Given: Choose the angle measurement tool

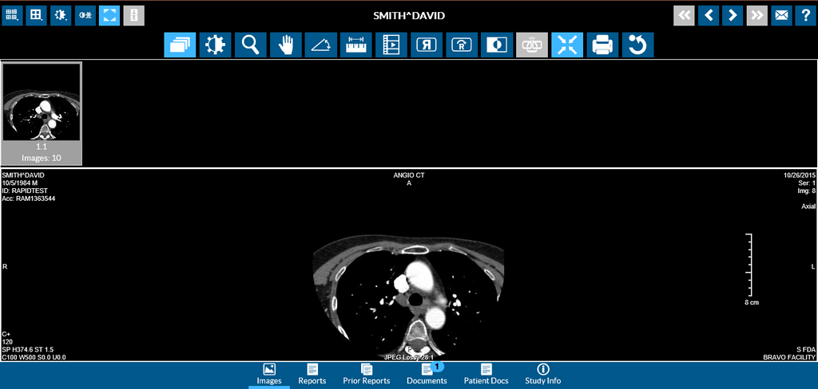Looking at the screenshot, I should [320, 45].
